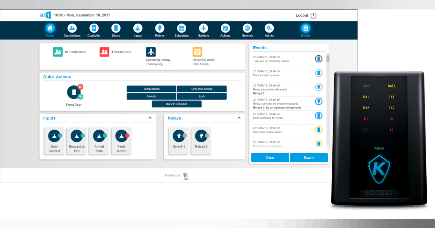The height and width of the screenshot is (228, 435).
Task: Select the Actions navigation icon
Action: coord(225,28)
